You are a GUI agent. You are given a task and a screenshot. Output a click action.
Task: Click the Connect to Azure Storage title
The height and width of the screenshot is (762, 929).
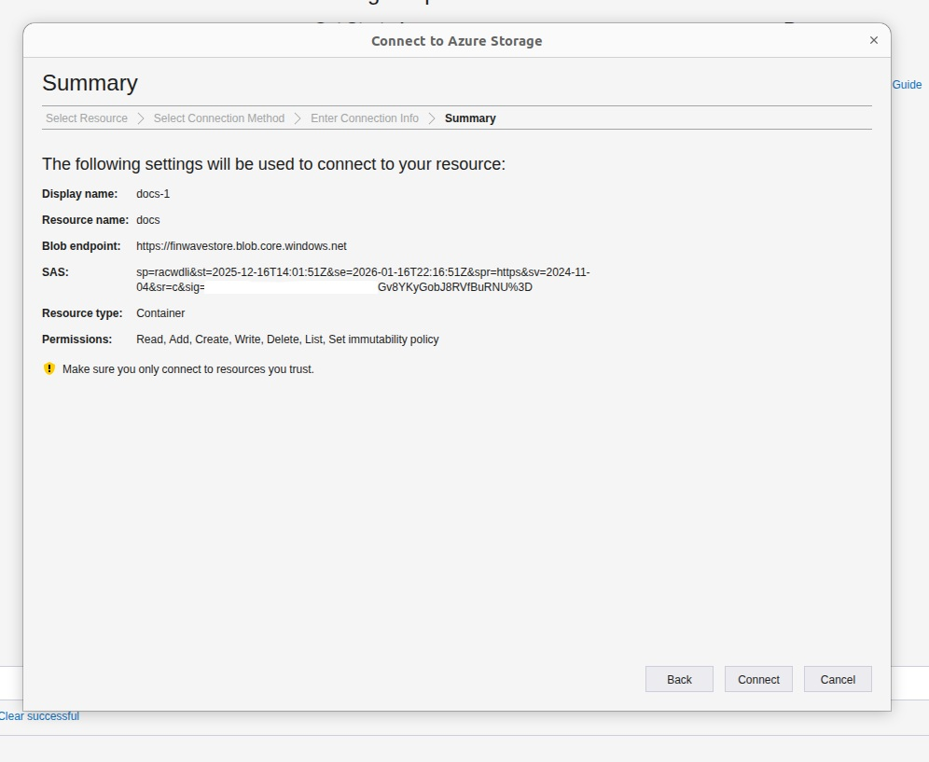(x=457, y=41)
